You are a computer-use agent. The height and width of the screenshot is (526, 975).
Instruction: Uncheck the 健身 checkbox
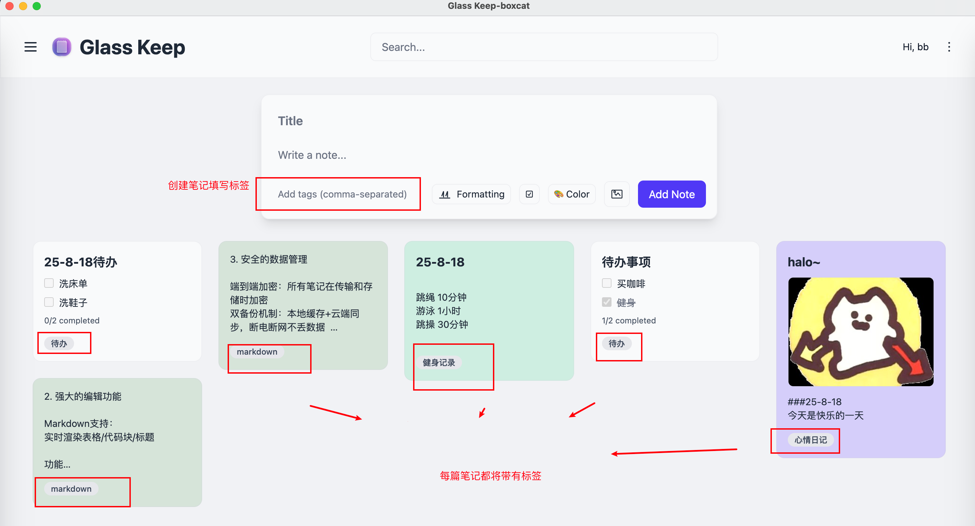[607, 302]
